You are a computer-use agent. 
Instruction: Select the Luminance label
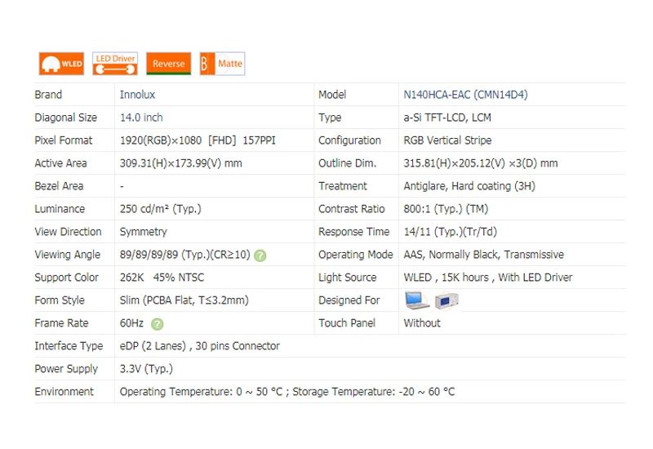[60, 209]
